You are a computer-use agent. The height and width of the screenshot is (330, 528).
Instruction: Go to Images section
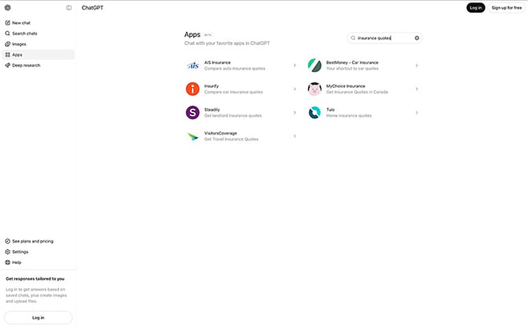click(38, 44)
